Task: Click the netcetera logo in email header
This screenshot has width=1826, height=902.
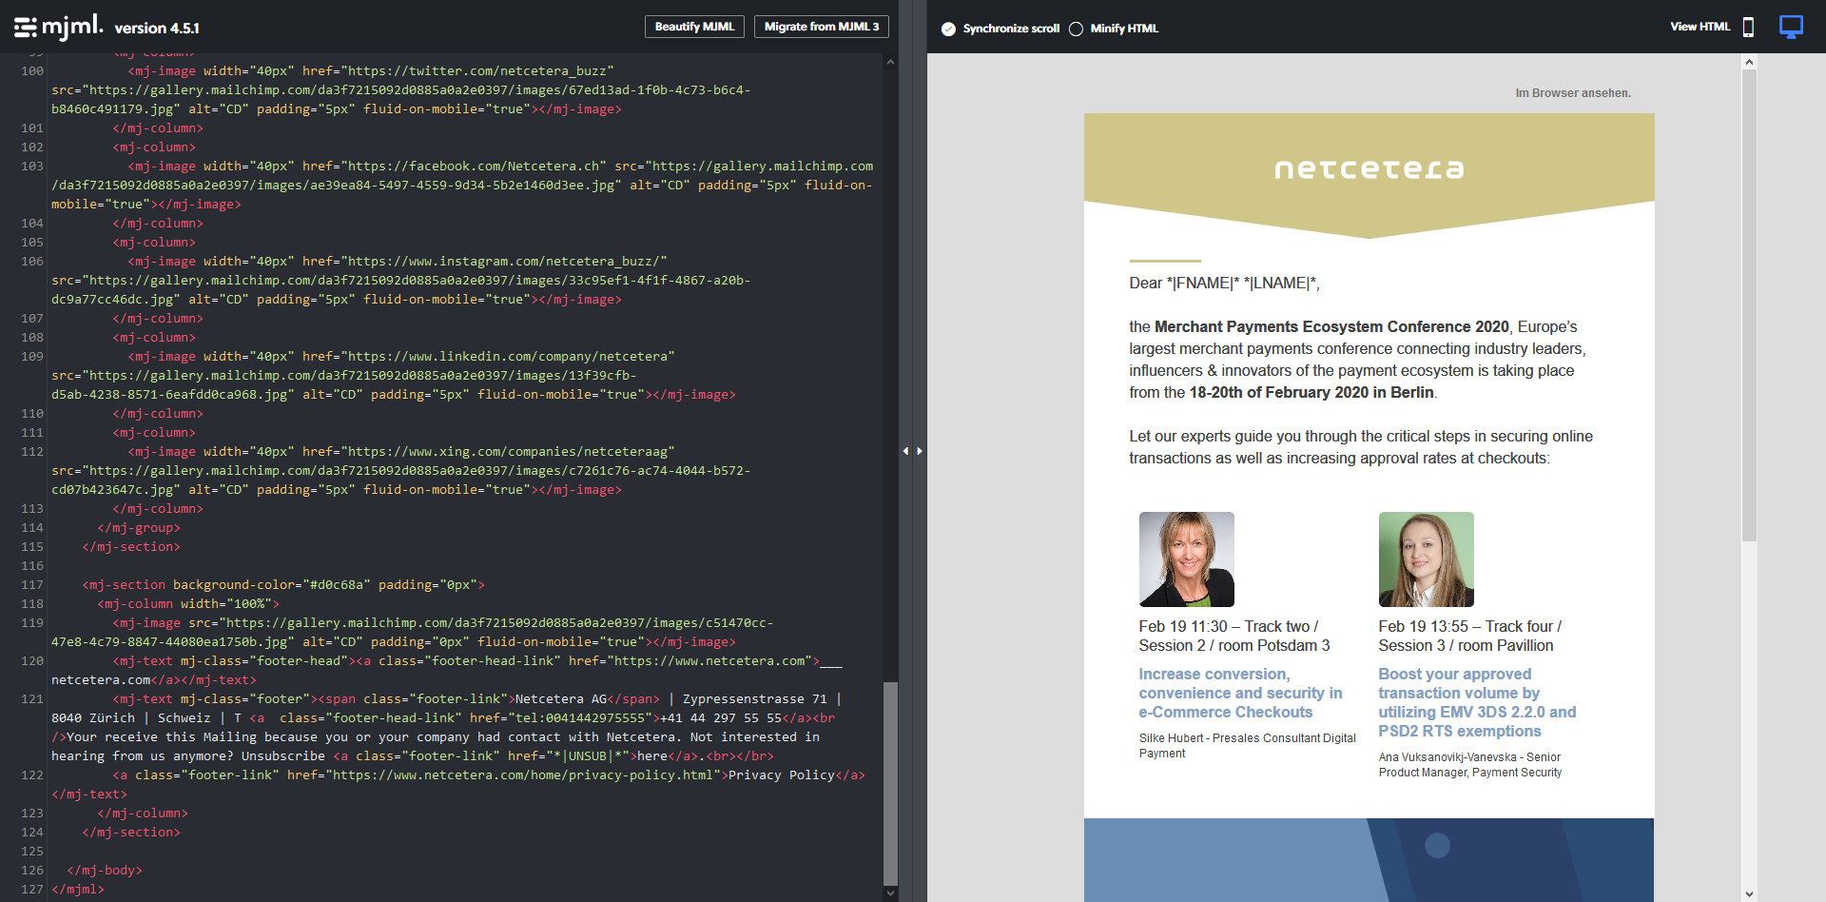Action: (1369, 169)
